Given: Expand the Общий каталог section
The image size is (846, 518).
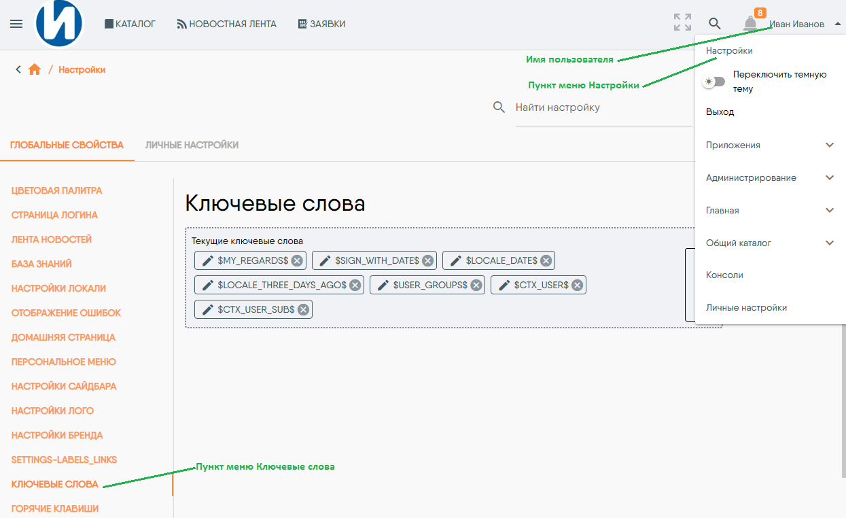Looking at the screenshot, I should [829, 243].
